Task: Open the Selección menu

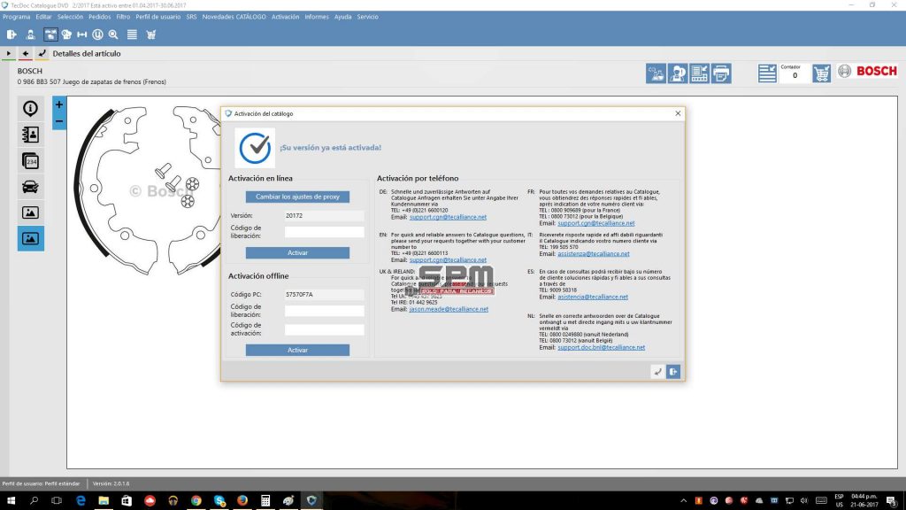Action: pyautogui.click(x=71, y=17)
